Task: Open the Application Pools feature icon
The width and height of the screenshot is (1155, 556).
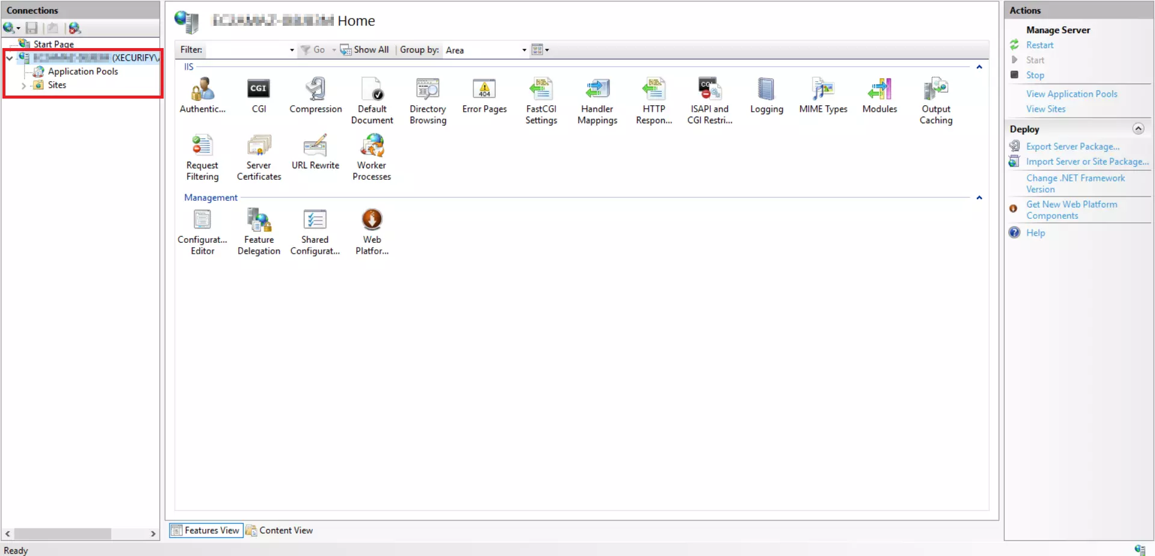Action: [x=83, y=71]
